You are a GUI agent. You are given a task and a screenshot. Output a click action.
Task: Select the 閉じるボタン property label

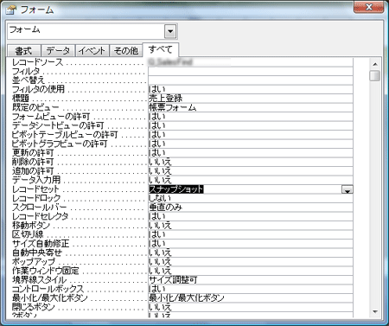(33, 307)
